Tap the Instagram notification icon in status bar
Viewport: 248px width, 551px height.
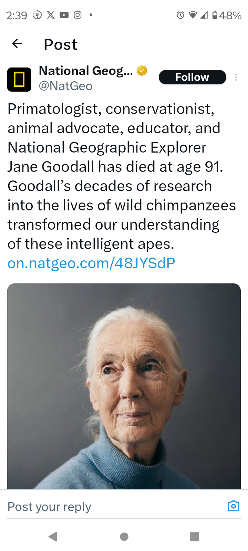[78, 15]
